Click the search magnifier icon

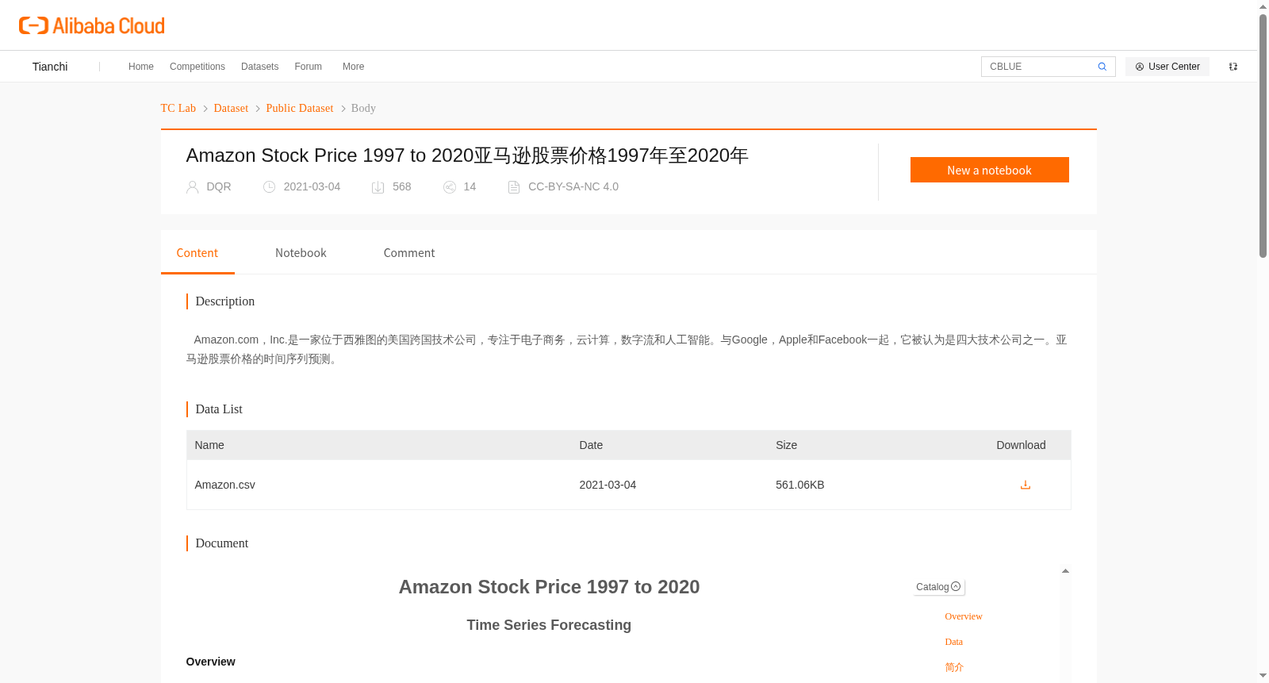pos(1102,67)
